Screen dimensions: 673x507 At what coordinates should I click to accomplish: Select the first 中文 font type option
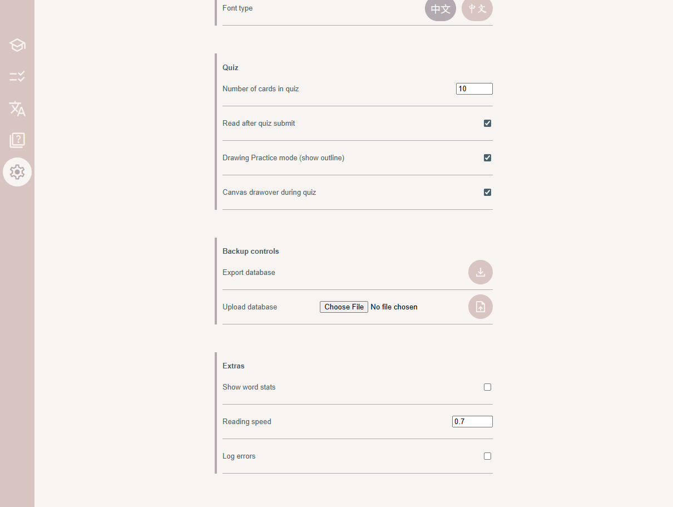[x=440, y=10]
